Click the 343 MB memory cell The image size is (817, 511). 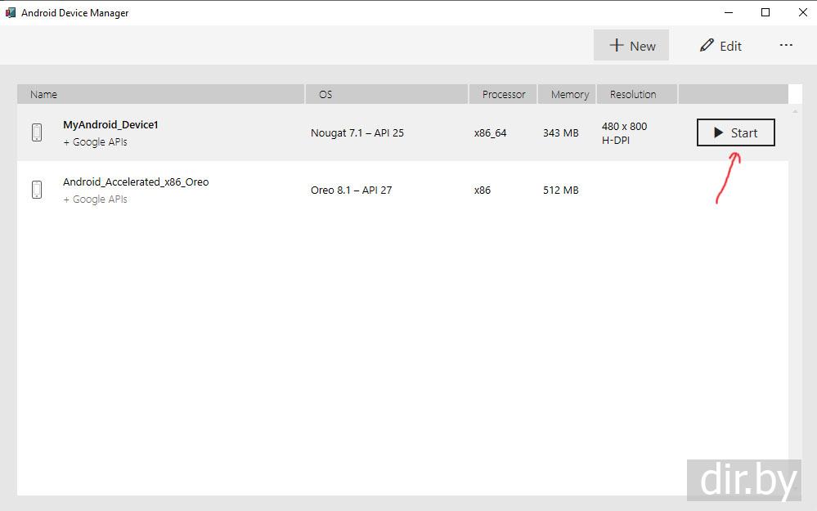pos(561,132)
